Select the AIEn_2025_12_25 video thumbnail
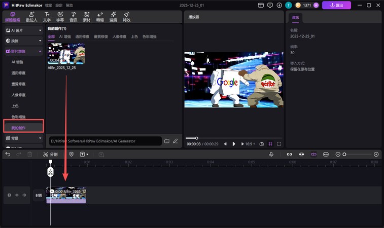This screenshot has width=384, height=228. (x=66, y=54)
